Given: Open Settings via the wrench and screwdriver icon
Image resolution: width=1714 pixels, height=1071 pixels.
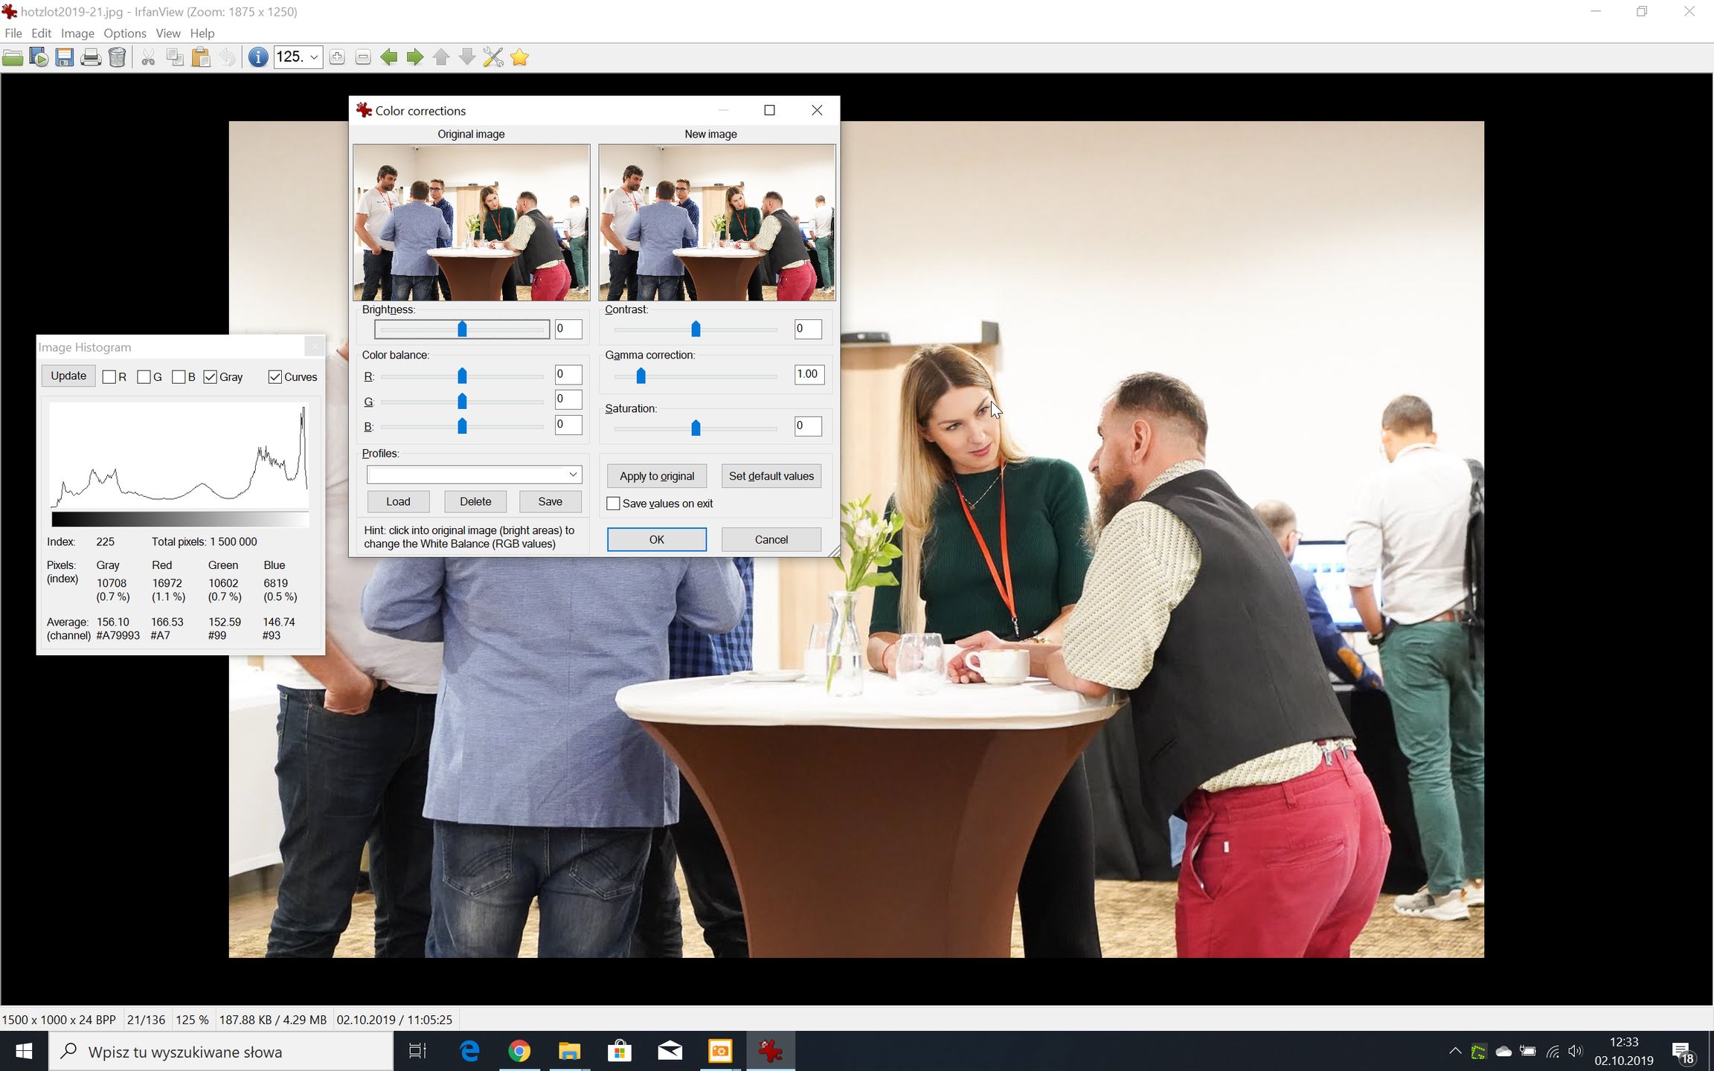Looking at the screenshot, I should (x=493, y=57).
